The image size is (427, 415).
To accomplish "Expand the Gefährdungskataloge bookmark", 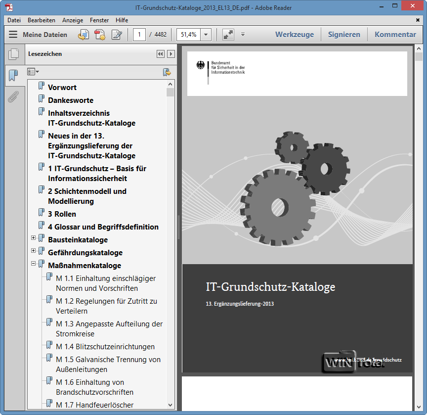I will [x=33, y=251].
